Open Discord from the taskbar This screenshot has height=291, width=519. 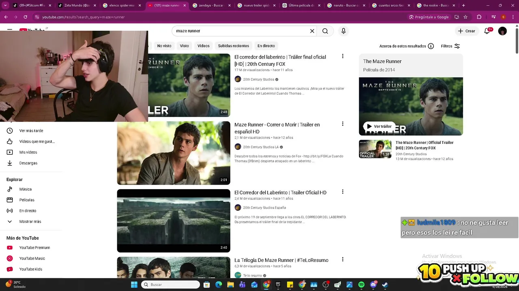tap(373, 285)
